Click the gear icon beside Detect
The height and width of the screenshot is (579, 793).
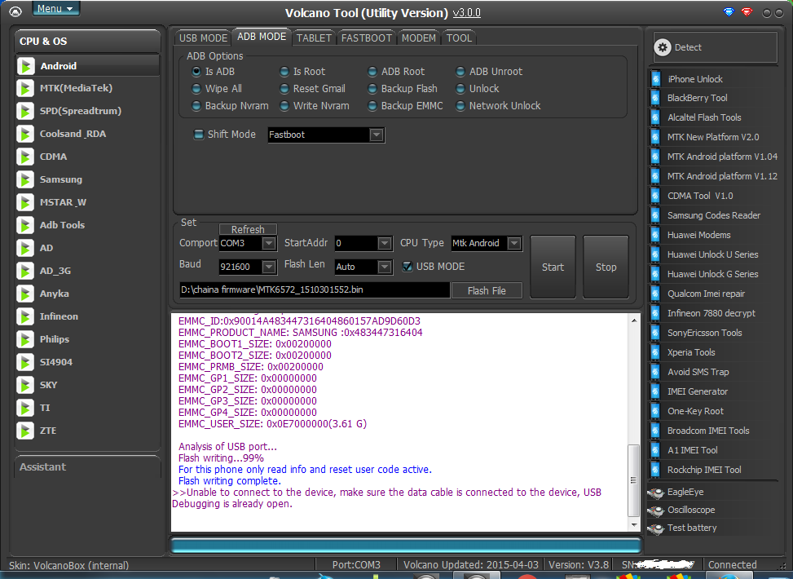(x=663, y=47)
